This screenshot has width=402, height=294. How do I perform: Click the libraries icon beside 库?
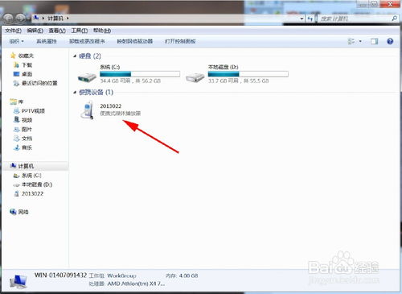click(x=13, y=101)
